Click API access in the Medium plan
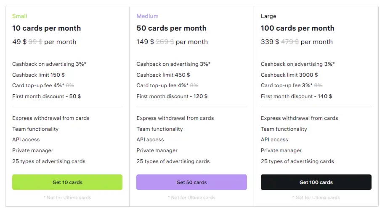 tap(150, 140)
